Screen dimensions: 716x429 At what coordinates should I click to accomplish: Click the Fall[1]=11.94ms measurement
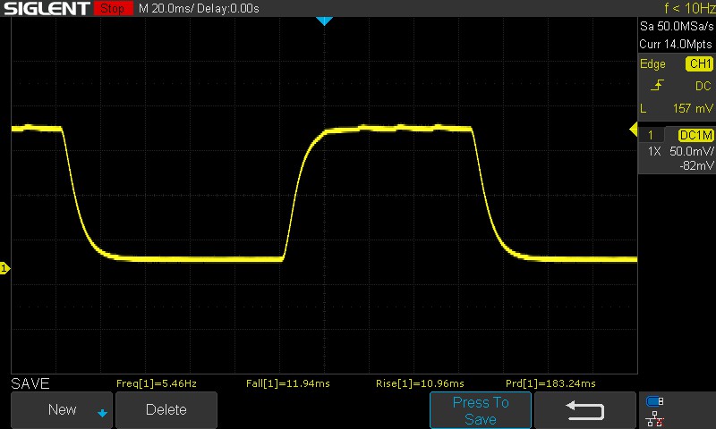click(287, 383)
